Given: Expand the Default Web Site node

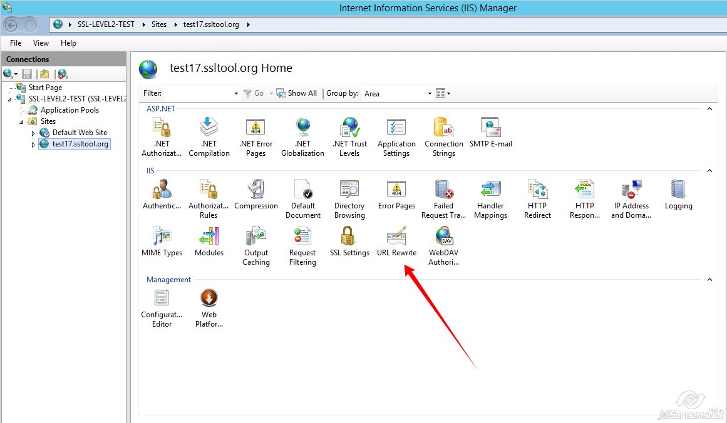Looking at the screenshot, I should click(34, 133).
